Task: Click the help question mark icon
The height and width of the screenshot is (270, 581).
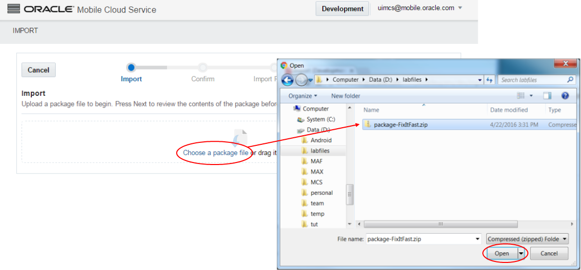Action: click(565, 96)
